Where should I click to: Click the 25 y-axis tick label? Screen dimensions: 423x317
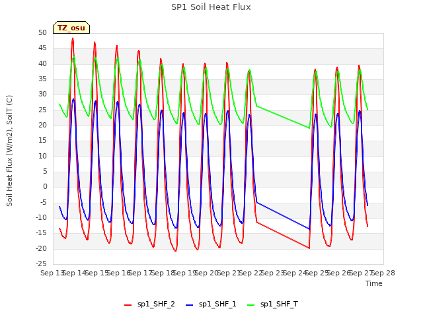coord(42,110)
